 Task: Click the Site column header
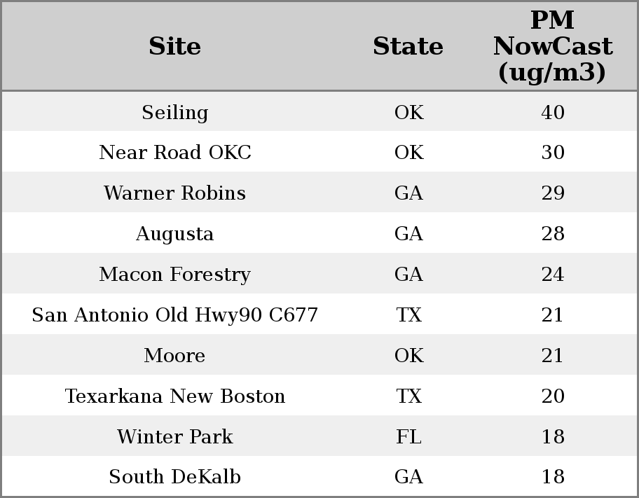coord(174,47)
